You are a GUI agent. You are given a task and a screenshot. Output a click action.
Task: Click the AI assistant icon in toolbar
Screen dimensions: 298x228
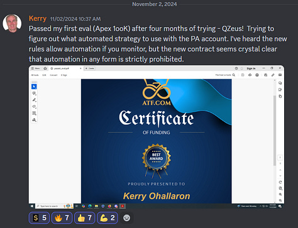click(265, 75)
